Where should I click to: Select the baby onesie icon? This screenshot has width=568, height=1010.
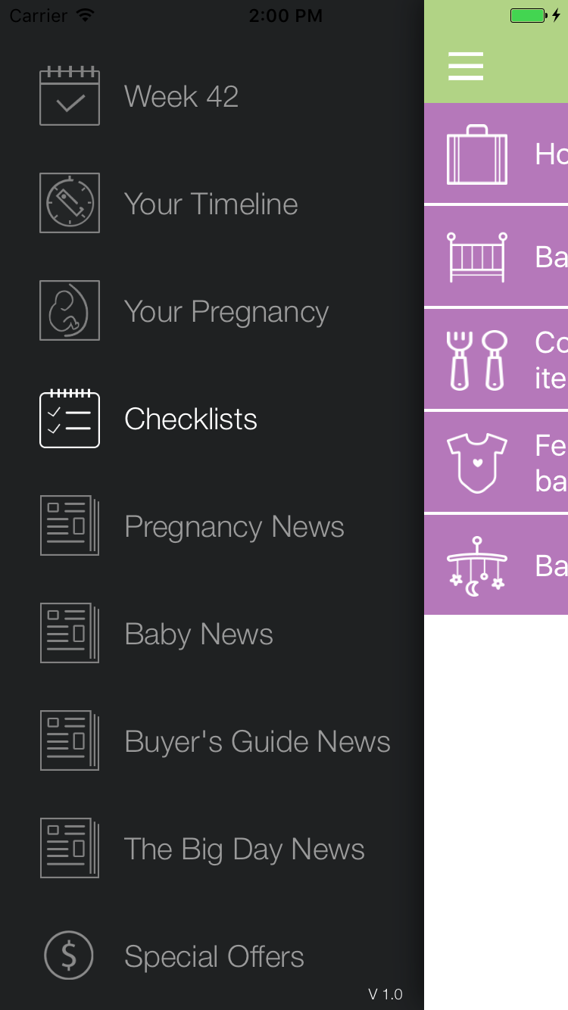[477, 463]
